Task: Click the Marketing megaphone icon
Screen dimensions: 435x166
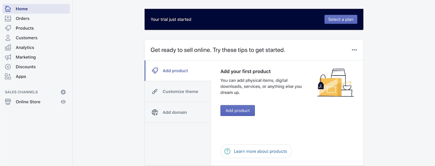Action: click(8, 57)
